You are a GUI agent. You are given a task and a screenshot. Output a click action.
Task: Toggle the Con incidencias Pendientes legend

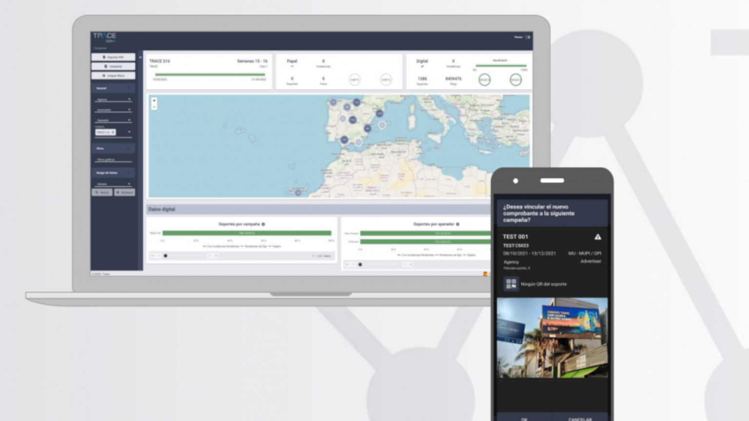click(x=222, y=247)
